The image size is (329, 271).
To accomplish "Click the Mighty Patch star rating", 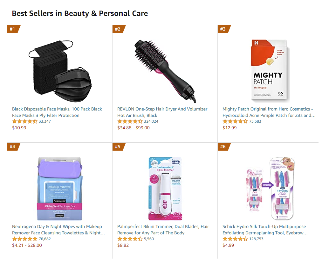I will point(235,121).
